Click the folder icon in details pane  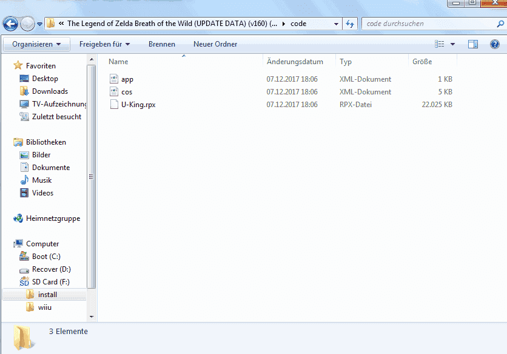pyautogui.click(x=23, y=338)
